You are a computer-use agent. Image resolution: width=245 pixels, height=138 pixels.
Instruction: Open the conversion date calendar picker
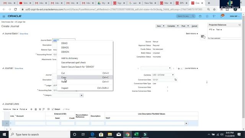(x=176, y=80)
